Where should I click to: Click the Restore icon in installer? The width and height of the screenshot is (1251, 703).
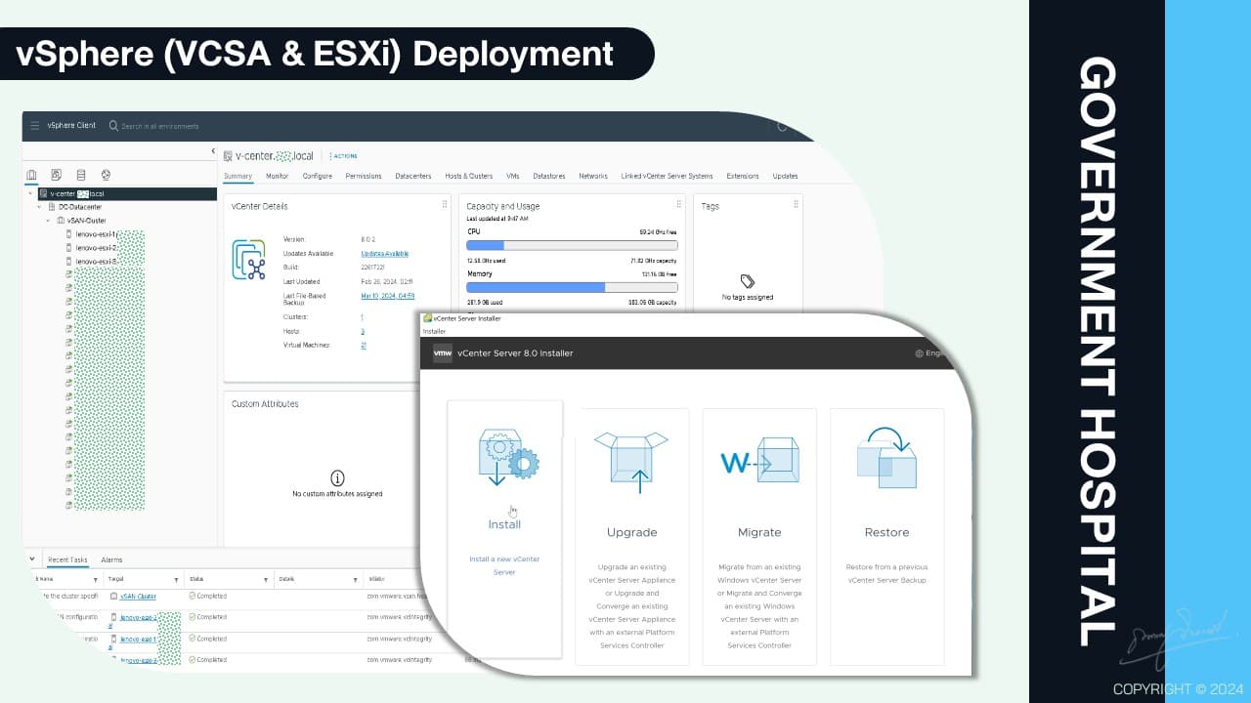point(886,458)
